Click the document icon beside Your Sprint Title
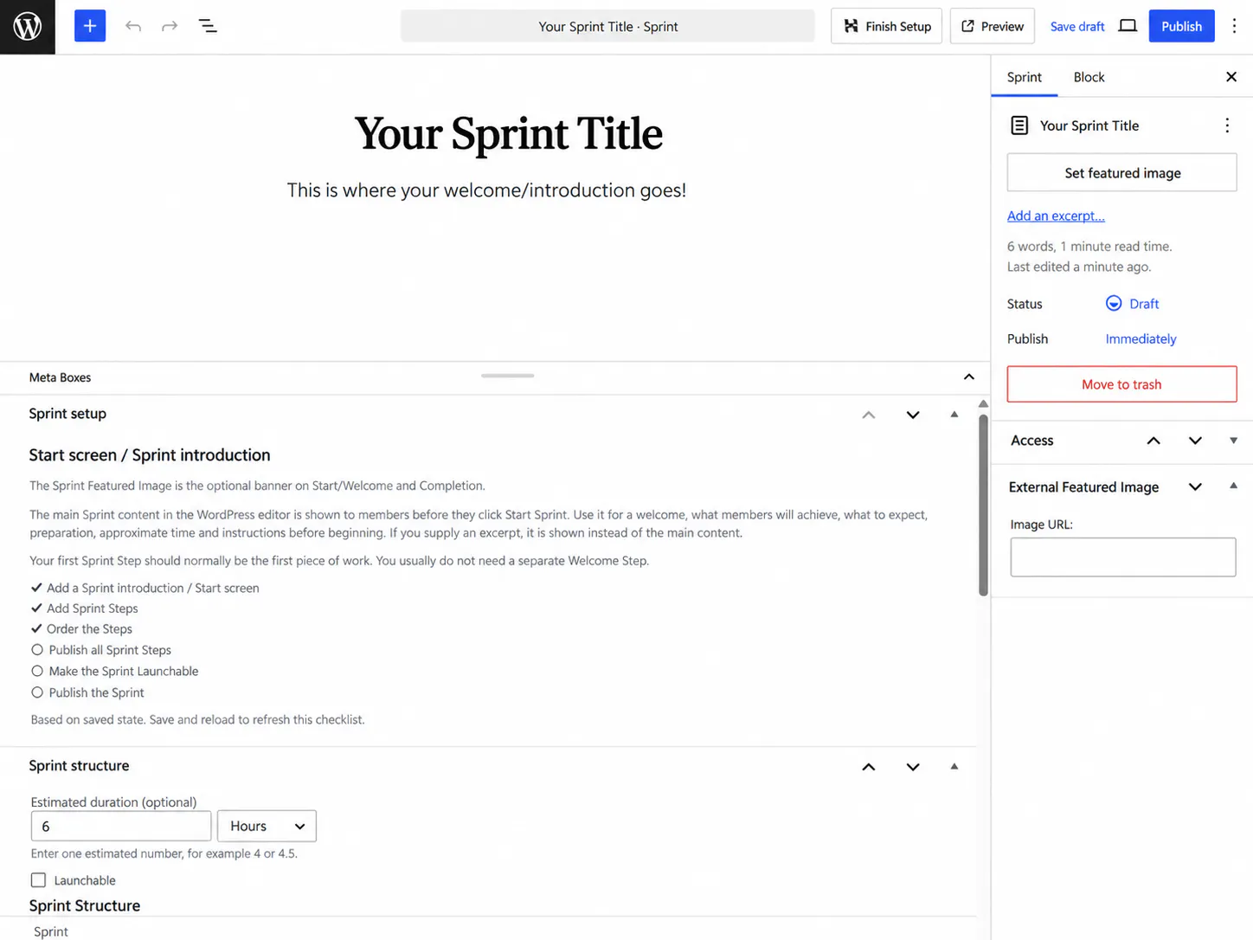1253x940 pixels. click(x=1019, y=126)
